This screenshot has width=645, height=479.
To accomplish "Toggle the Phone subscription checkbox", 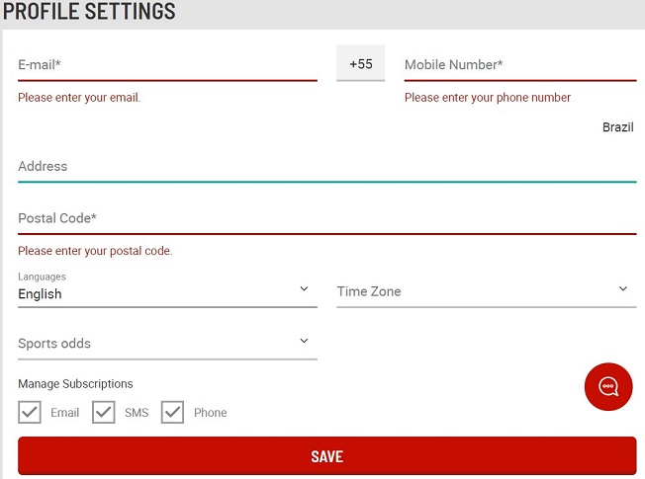I will [172, 412].
